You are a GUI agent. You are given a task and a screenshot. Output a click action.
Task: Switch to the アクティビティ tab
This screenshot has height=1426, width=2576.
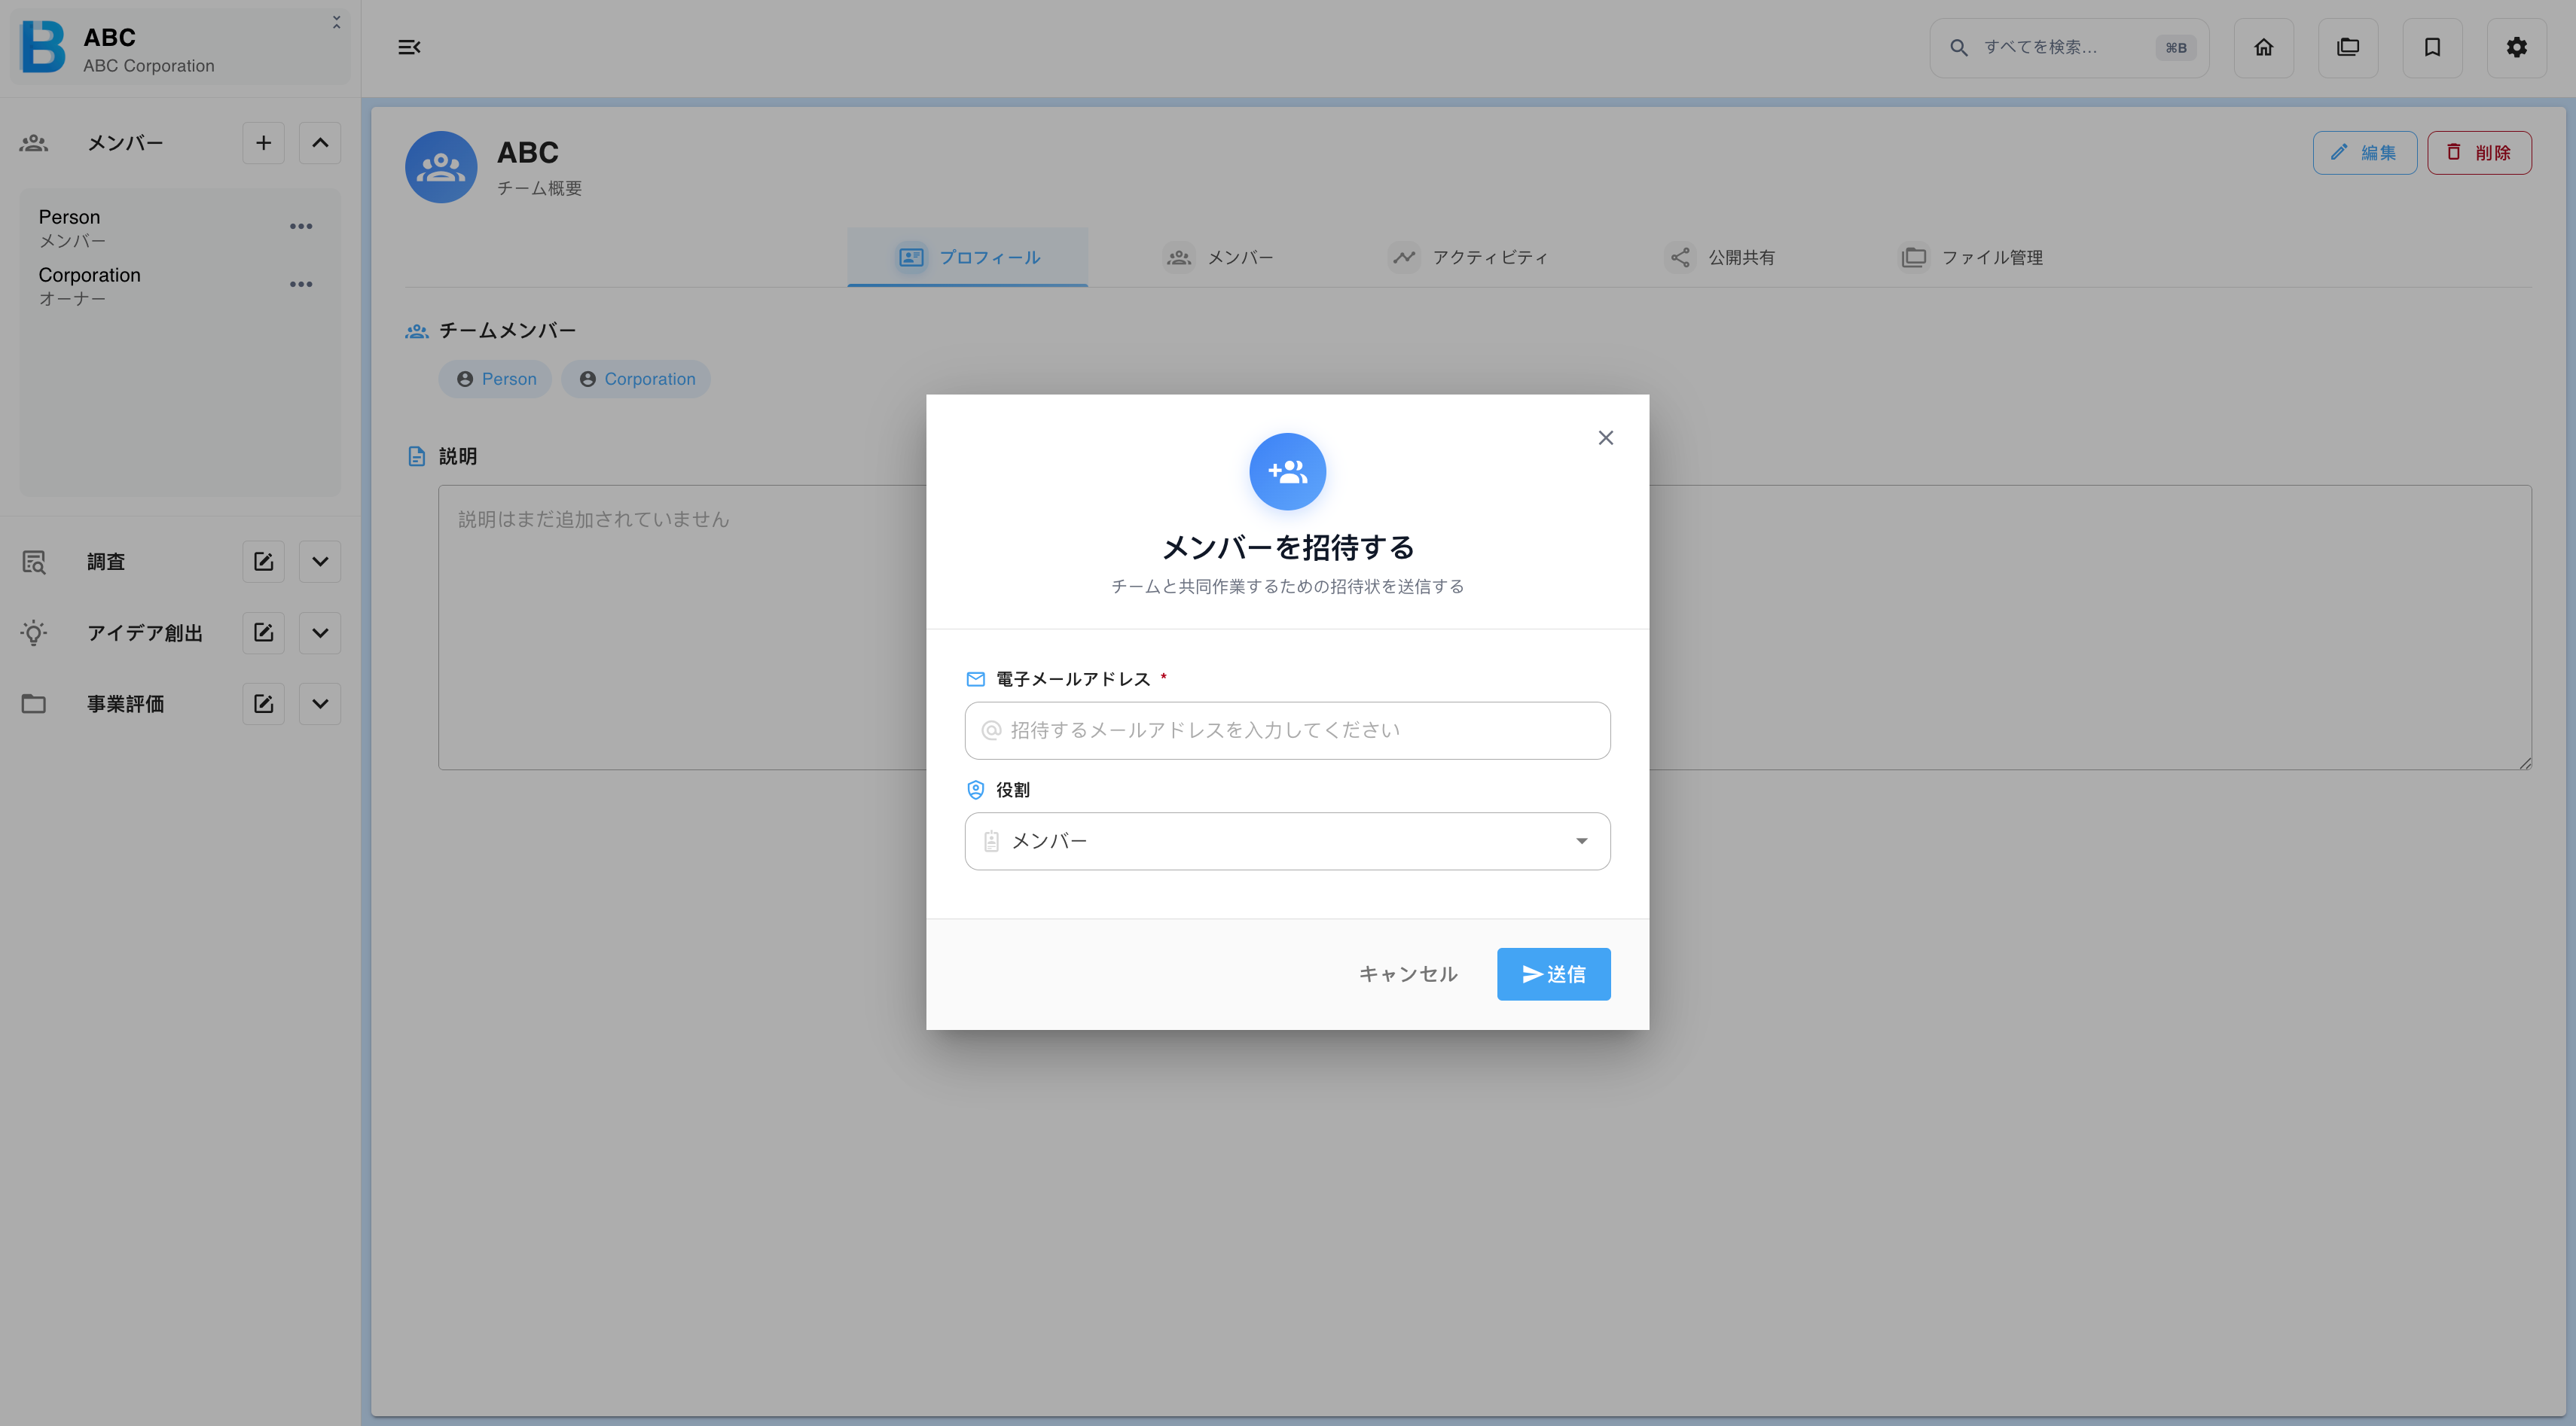(1468, 257)
